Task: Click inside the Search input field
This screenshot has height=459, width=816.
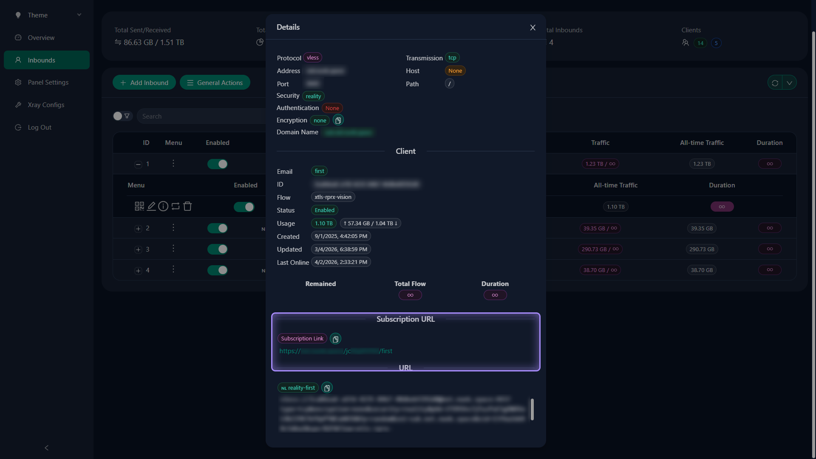Action: pyautogui.click(x=191, y=116)
